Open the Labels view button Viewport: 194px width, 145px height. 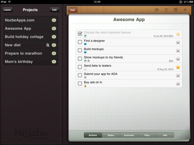(7, 10)
